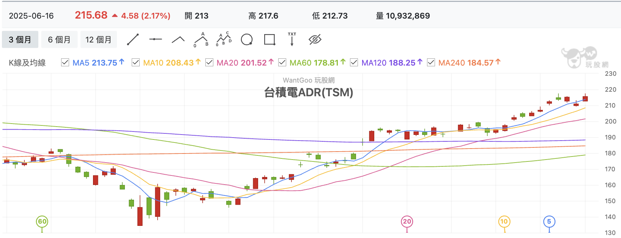Switch chart range to 12 個月

[x=99, y=39]
